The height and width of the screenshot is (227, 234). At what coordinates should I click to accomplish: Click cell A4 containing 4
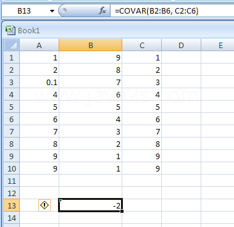39,94
